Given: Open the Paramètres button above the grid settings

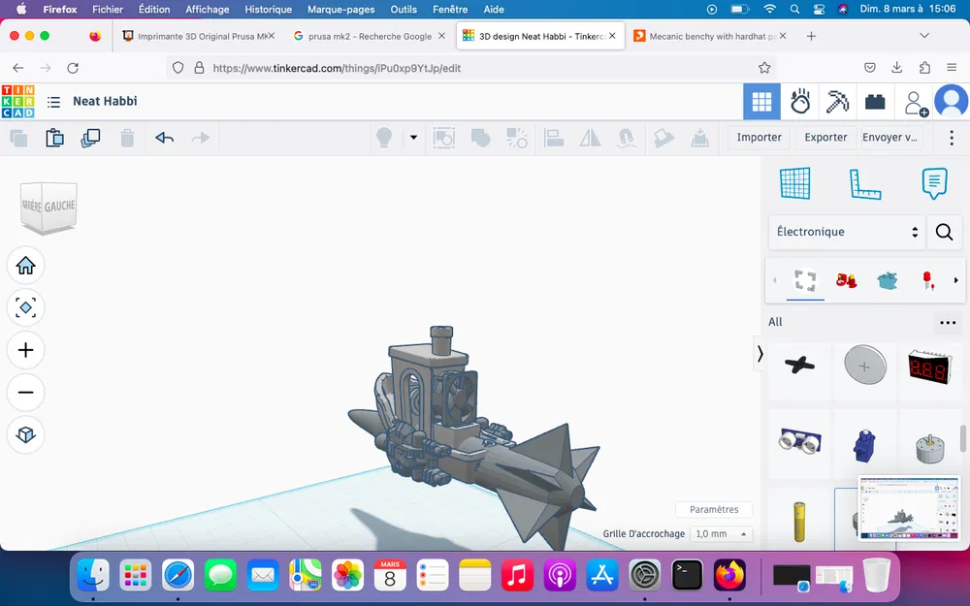Looking at the screenshot, I should 714,509.
